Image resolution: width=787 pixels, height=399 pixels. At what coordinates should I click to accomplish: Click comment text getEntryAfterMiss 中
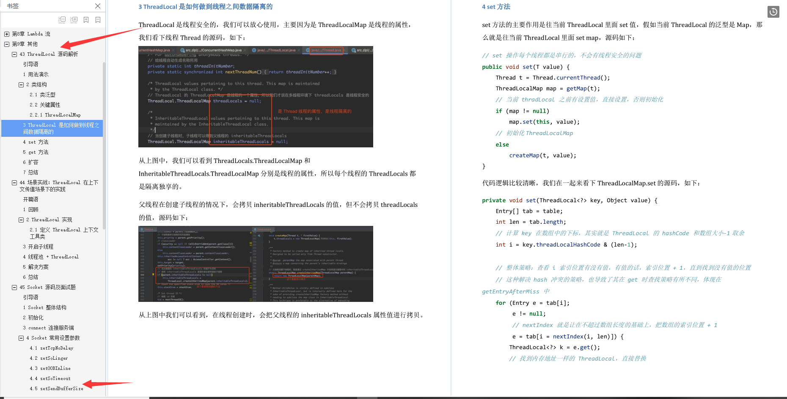516,291
